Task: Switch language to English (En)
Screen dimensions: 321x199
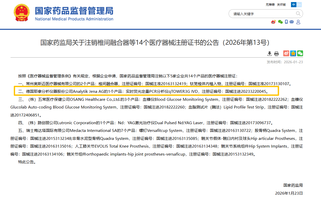Action: pos(299,5)
